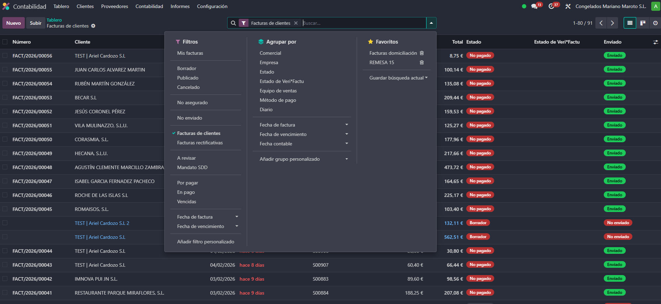Tick the checkbox for FACT/2026/00056
Image resolution: width=661 pixels, height=304 pixels.
tap(5, 56)
